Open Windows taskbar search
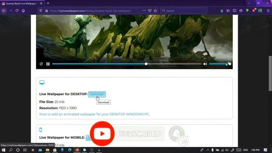Screen dimensions: 272x153 [x=11, y=150]
